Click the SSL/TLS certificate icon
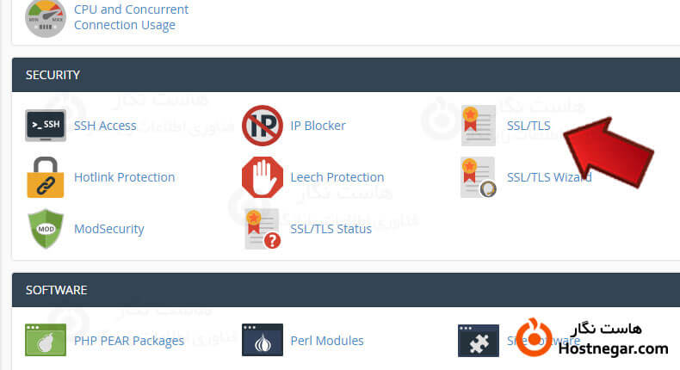The width and height of the screenshot is (680, 370). pos(478,126)
